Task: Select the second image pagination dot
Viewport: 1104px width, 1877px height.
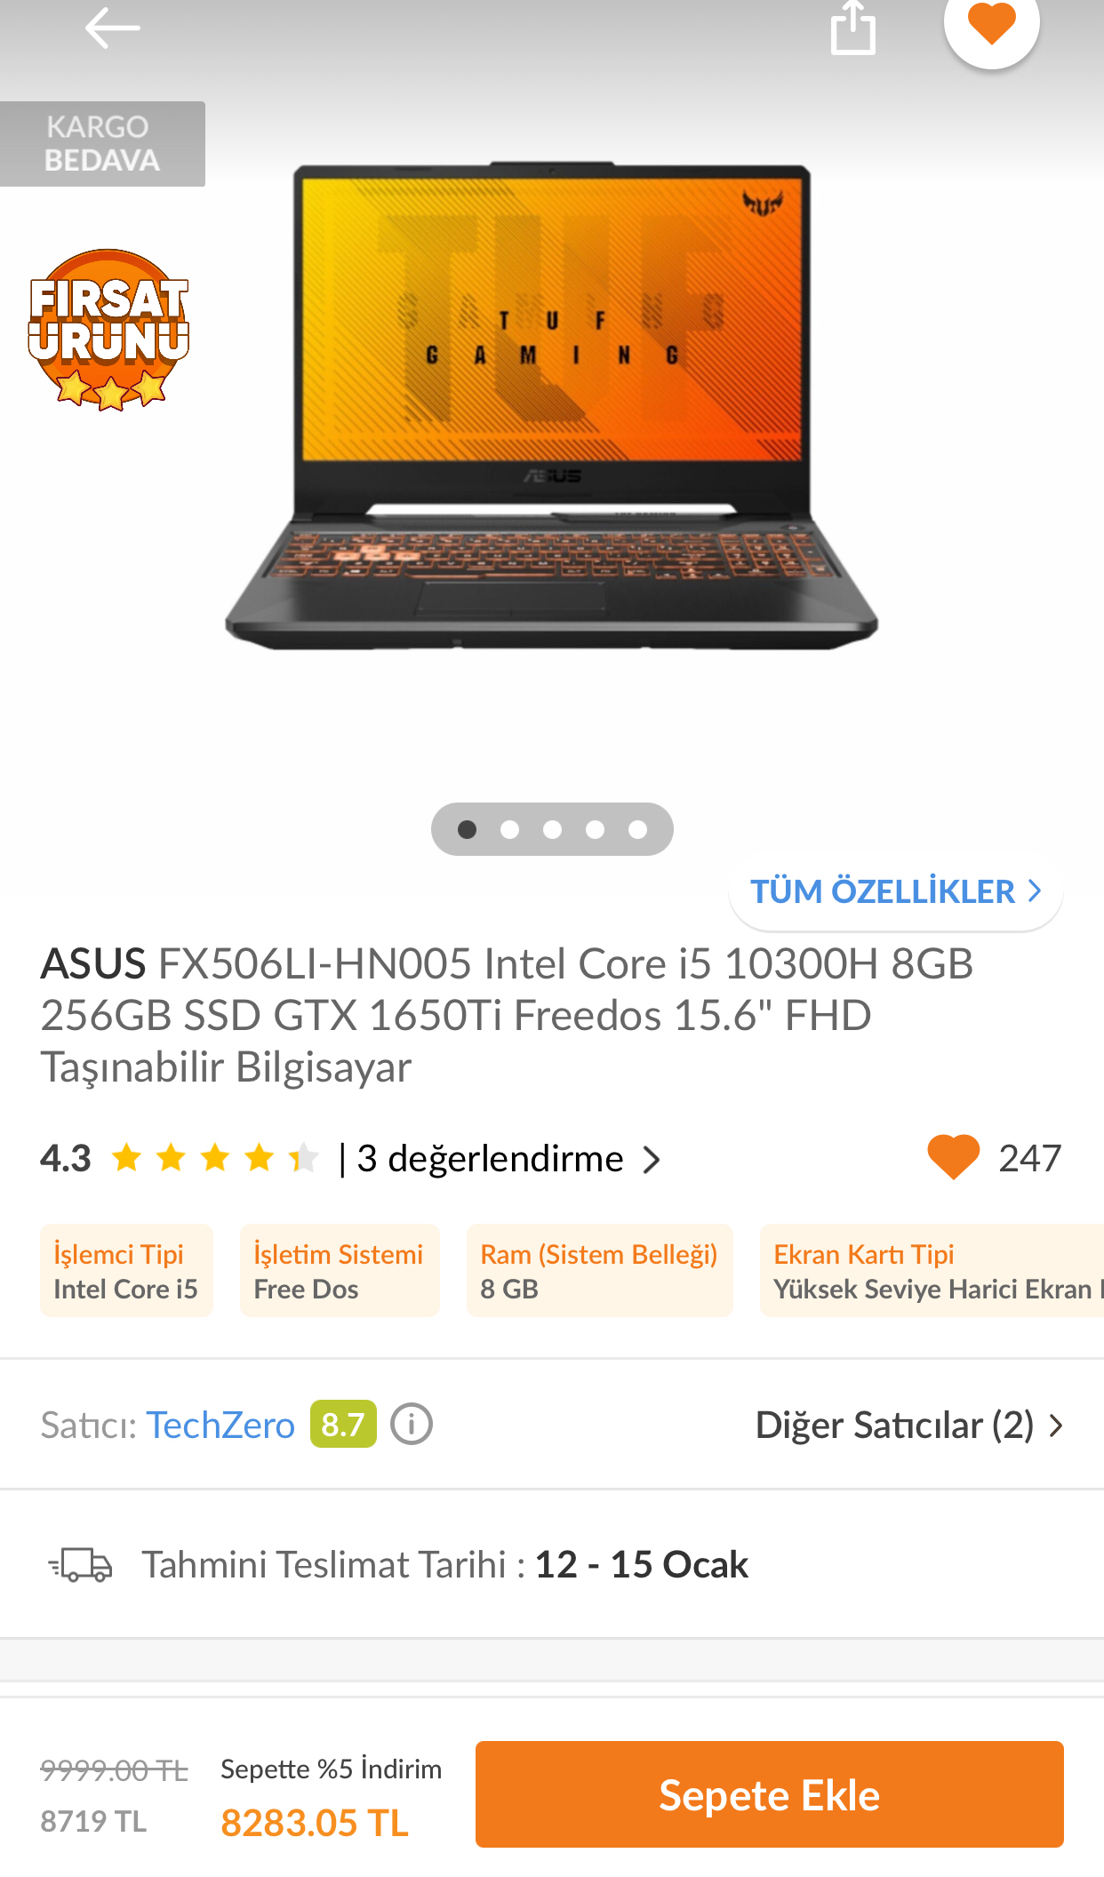Action: click(509, 829)
